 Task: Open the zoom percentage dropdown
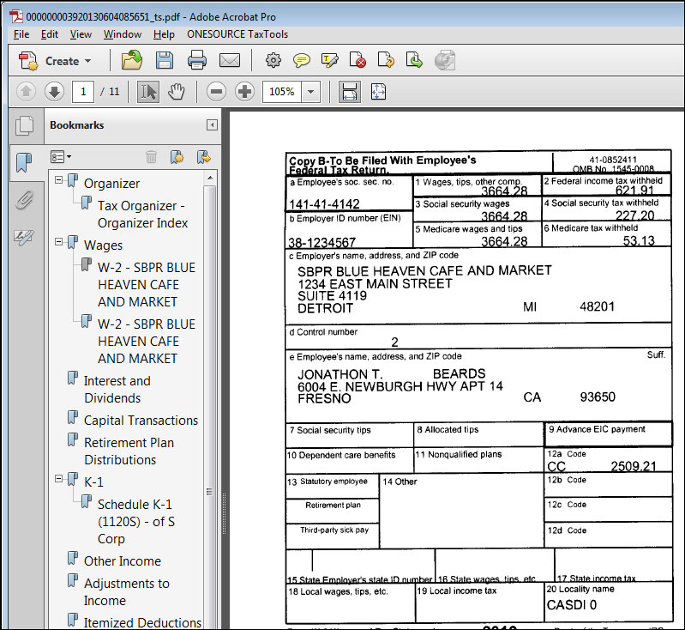click(x=310, y=92)
